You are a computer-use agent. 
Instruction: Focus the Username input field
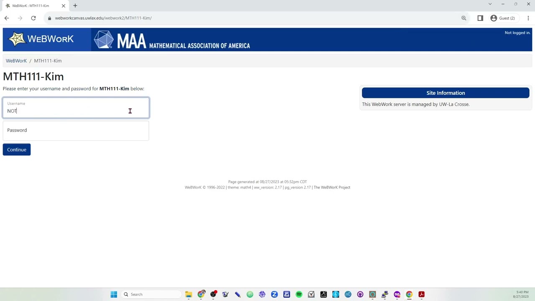click(76, 108)
